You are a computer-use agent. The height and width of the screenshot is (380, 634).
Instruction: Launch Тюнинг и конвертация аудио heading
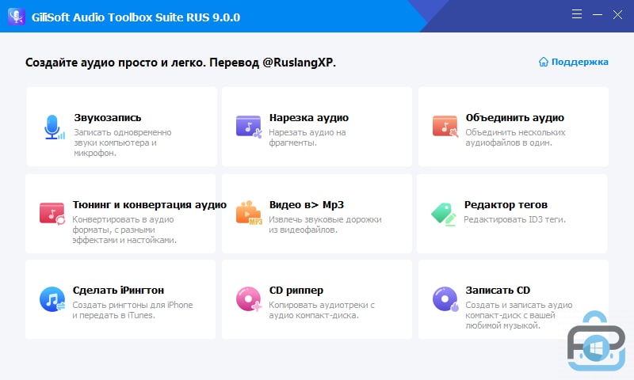150,205
